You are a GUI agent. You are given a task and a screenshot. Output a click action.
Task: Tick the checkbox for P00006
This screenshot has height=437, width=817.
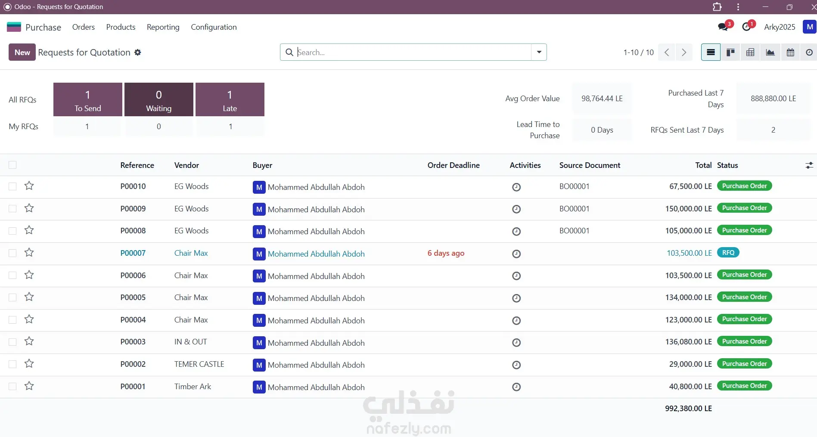(12, 276)
